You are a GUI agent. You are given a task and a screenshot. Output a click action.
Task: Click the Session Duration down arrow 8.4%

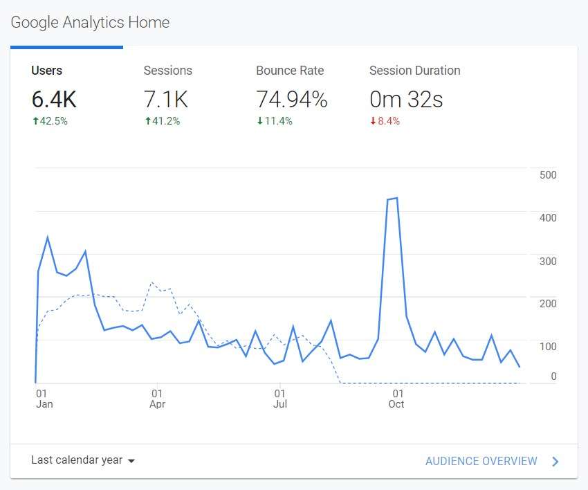tap(385, 121)
